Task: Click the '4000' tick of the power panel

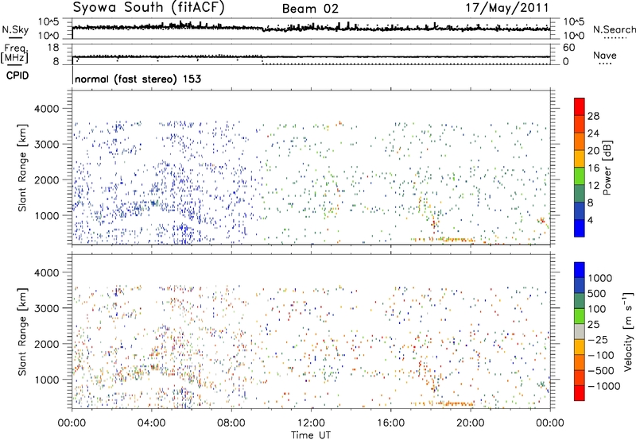Action: [47, 109]
